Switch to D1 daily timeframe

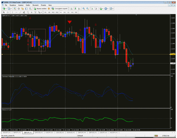(69, 12)
